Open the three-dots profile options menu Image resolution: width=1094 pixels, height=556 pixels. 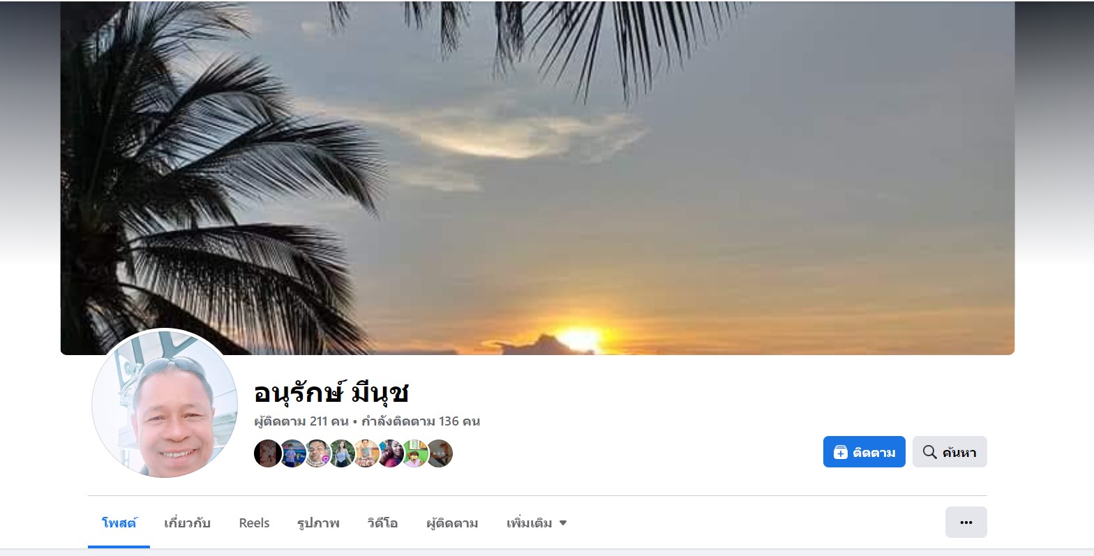(966, 522)
